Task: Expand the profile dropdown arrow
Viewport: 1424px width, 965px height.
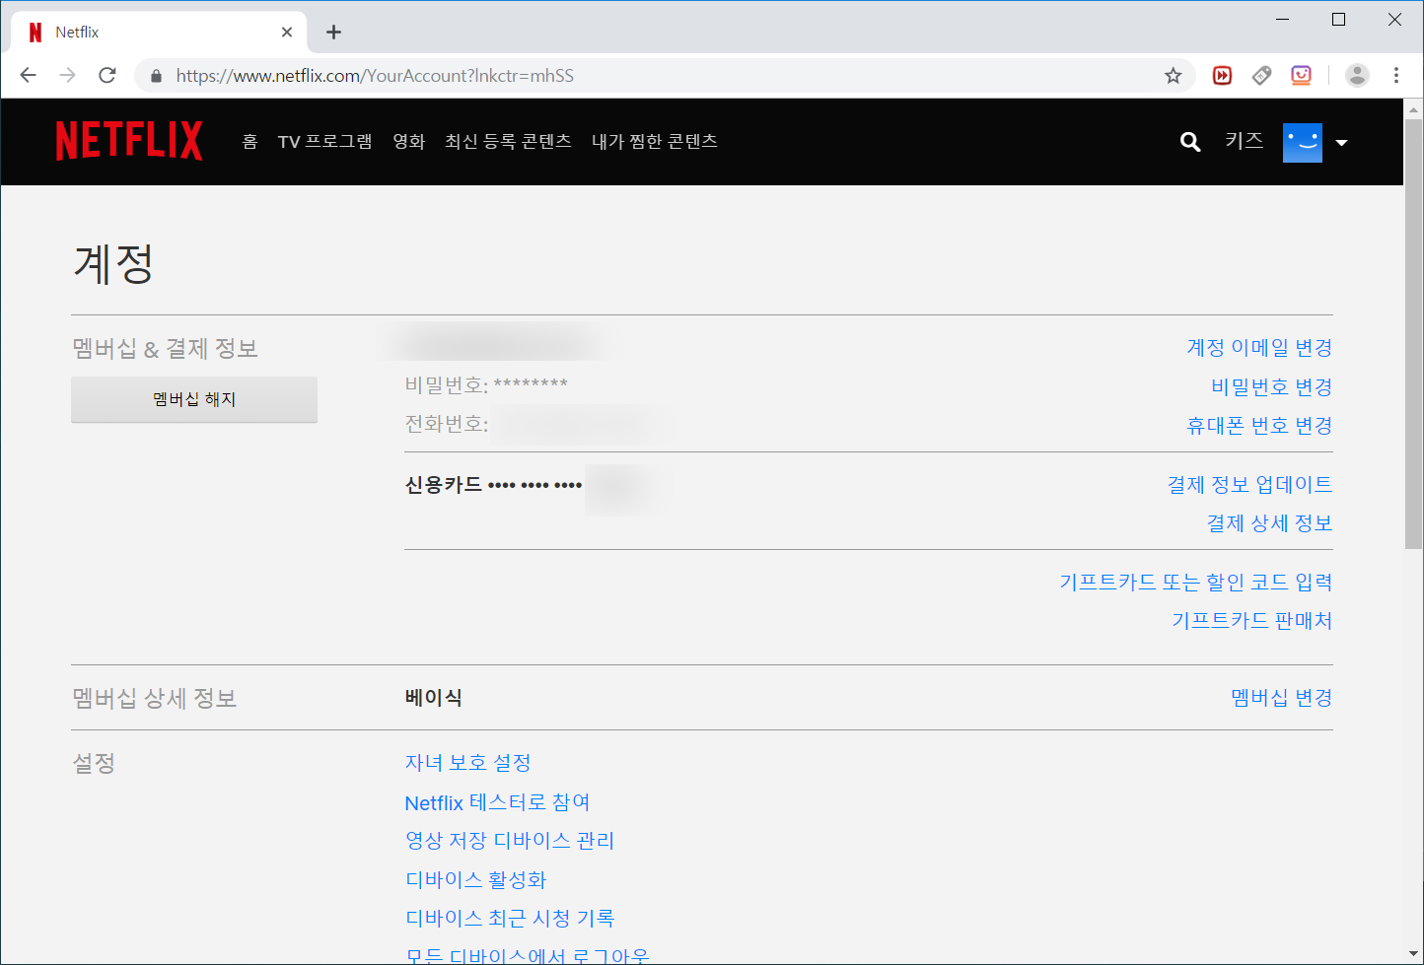Action: tap(1341, 143)
